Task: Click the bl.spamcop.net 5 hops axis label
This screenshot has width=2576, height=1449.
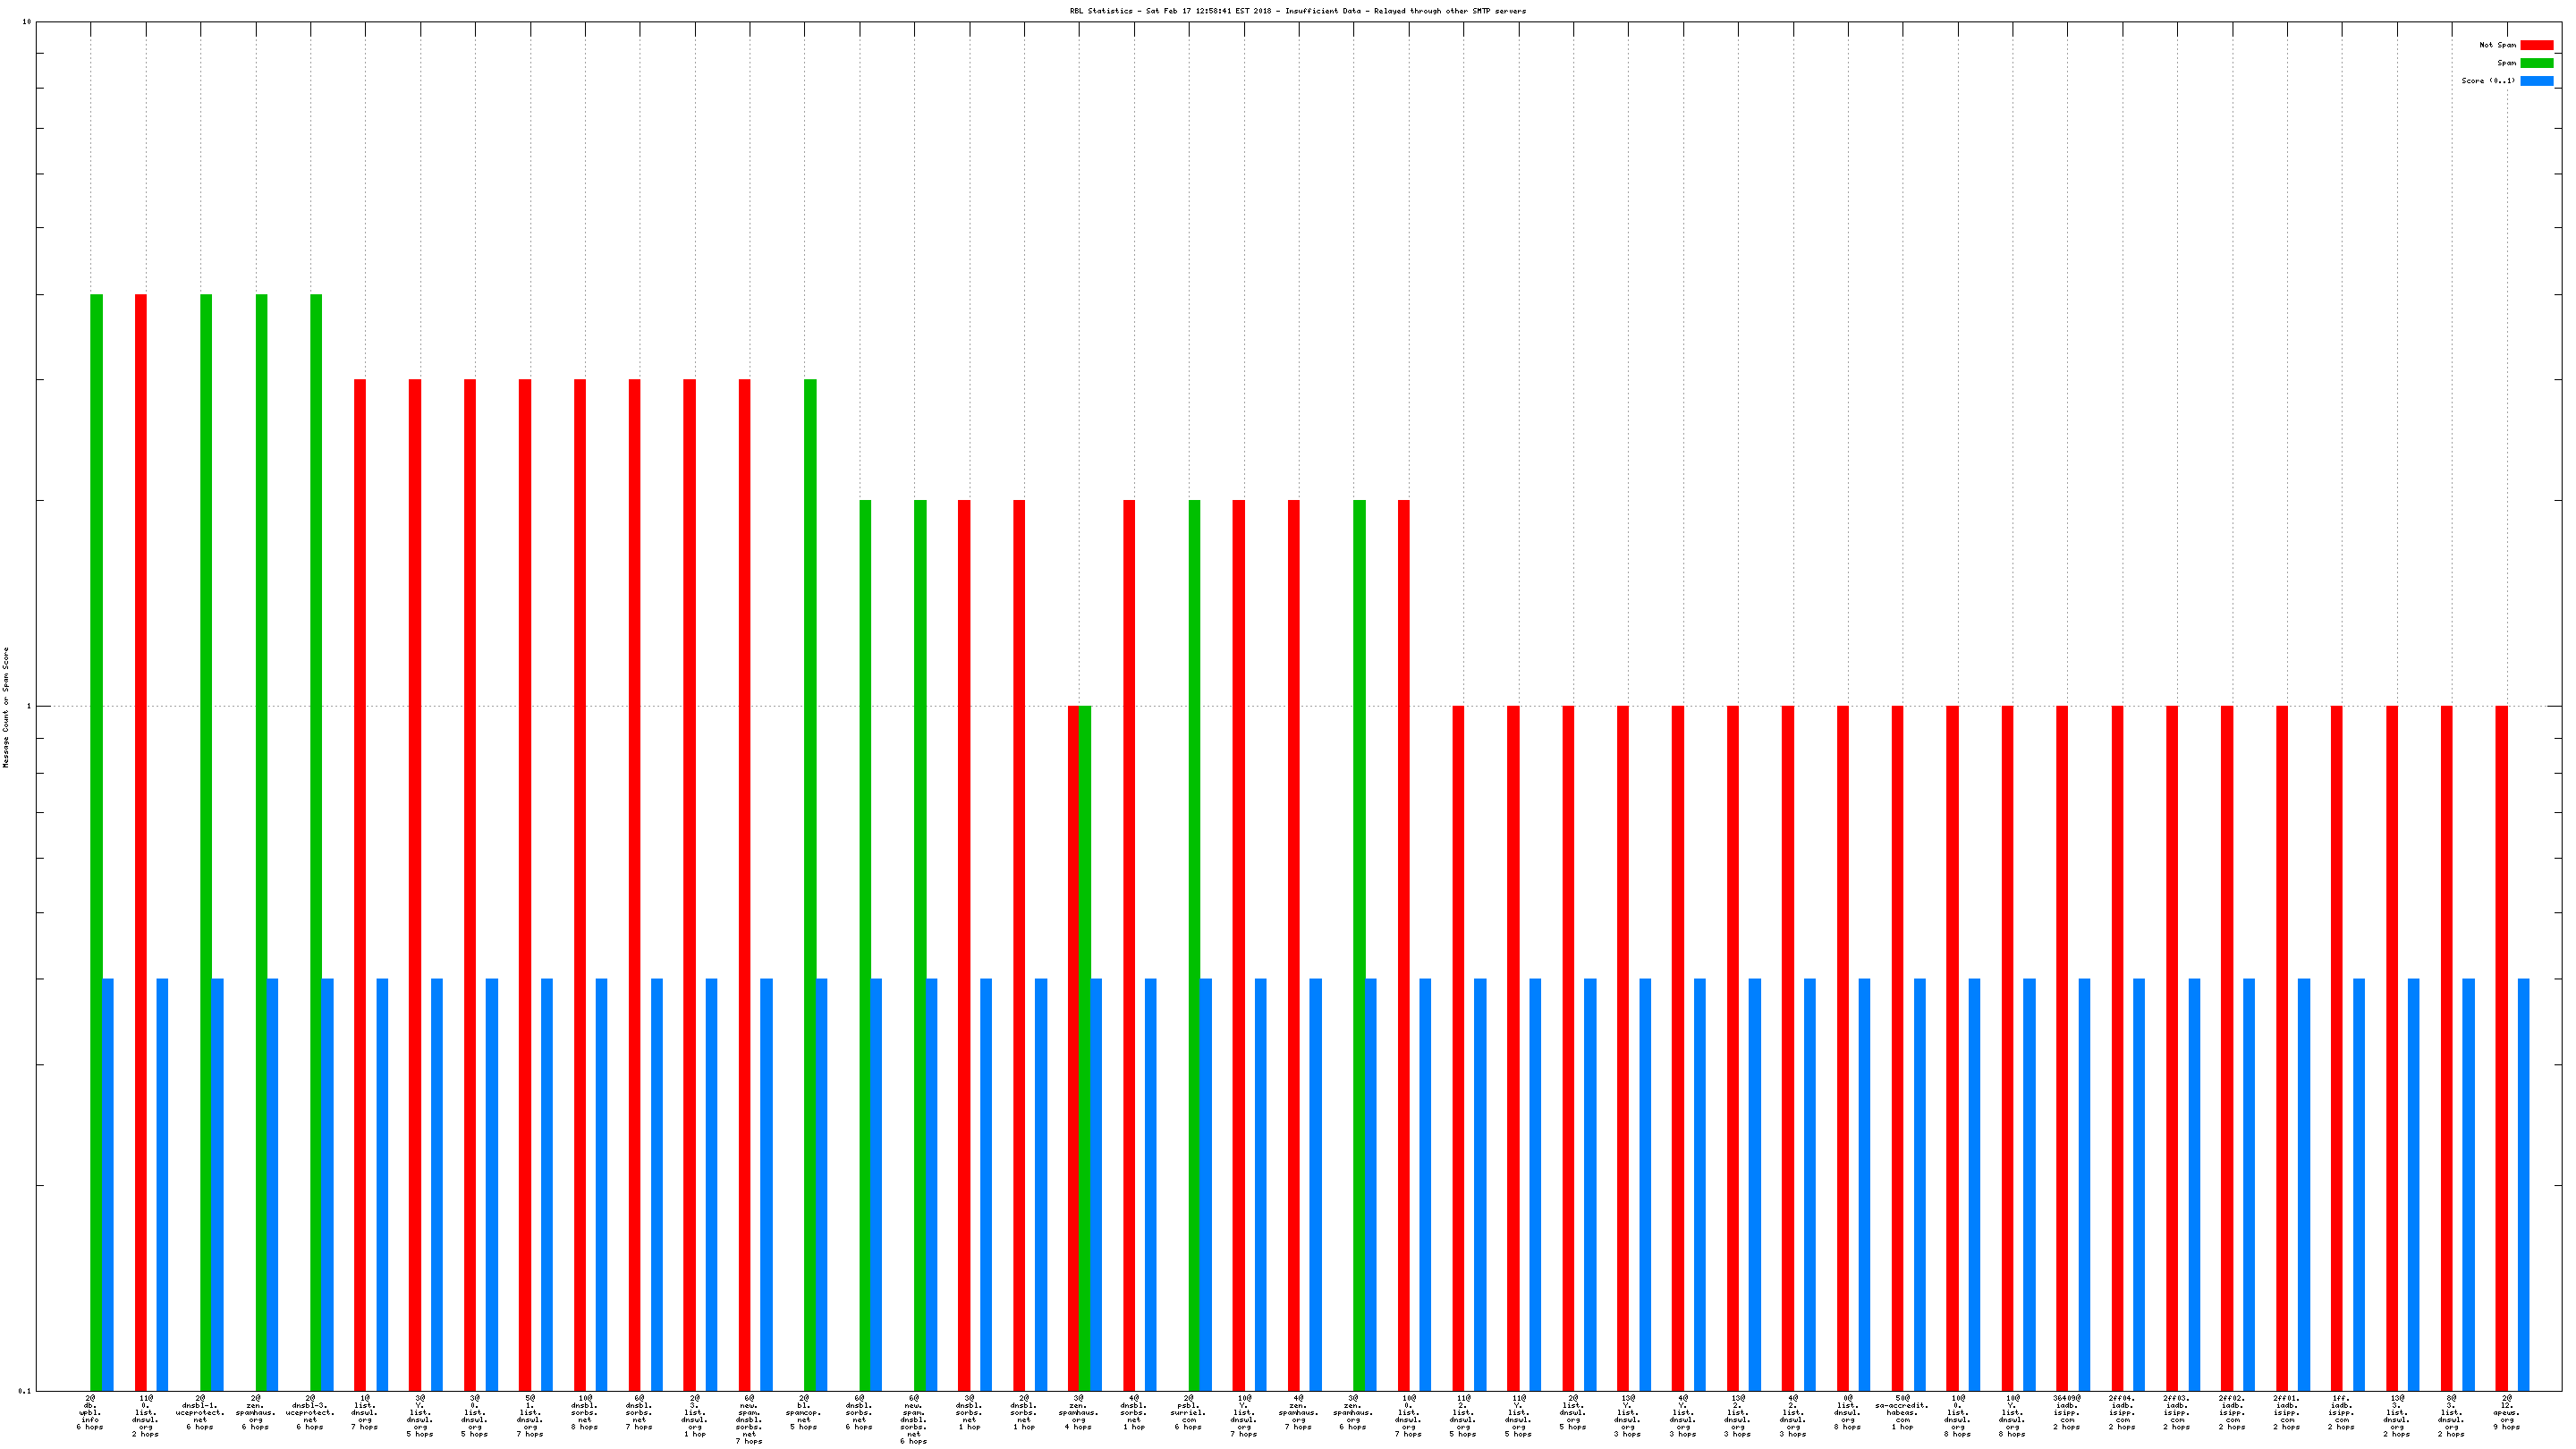Action: point(804,1412)
